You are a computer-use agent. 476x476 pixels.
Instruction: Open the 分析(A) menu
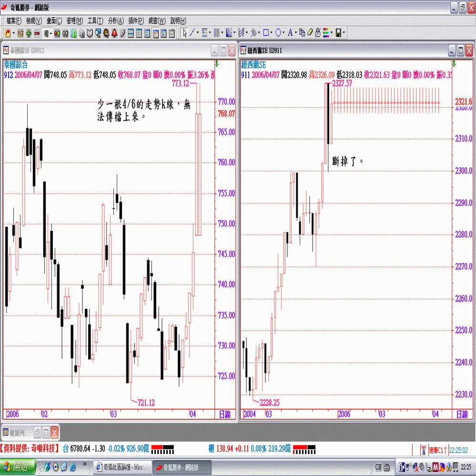point(116,21)
